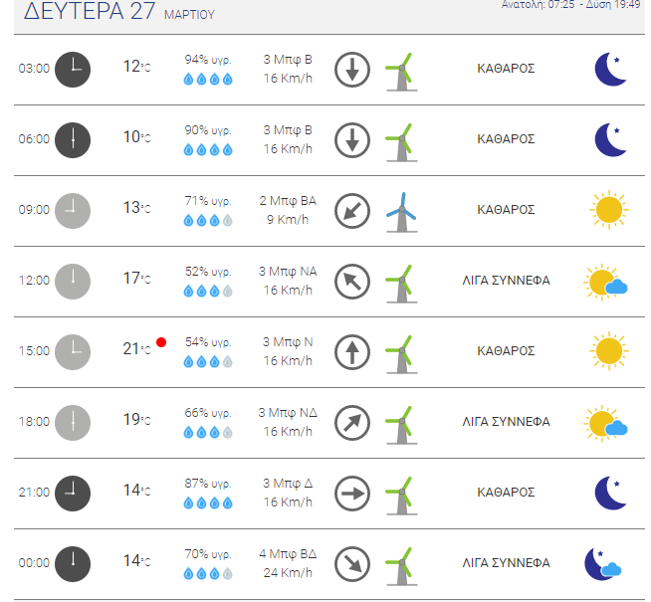651x602 pixels.
Task: Click the 10°C temperature at 06:00
Action: pos(136,137)
